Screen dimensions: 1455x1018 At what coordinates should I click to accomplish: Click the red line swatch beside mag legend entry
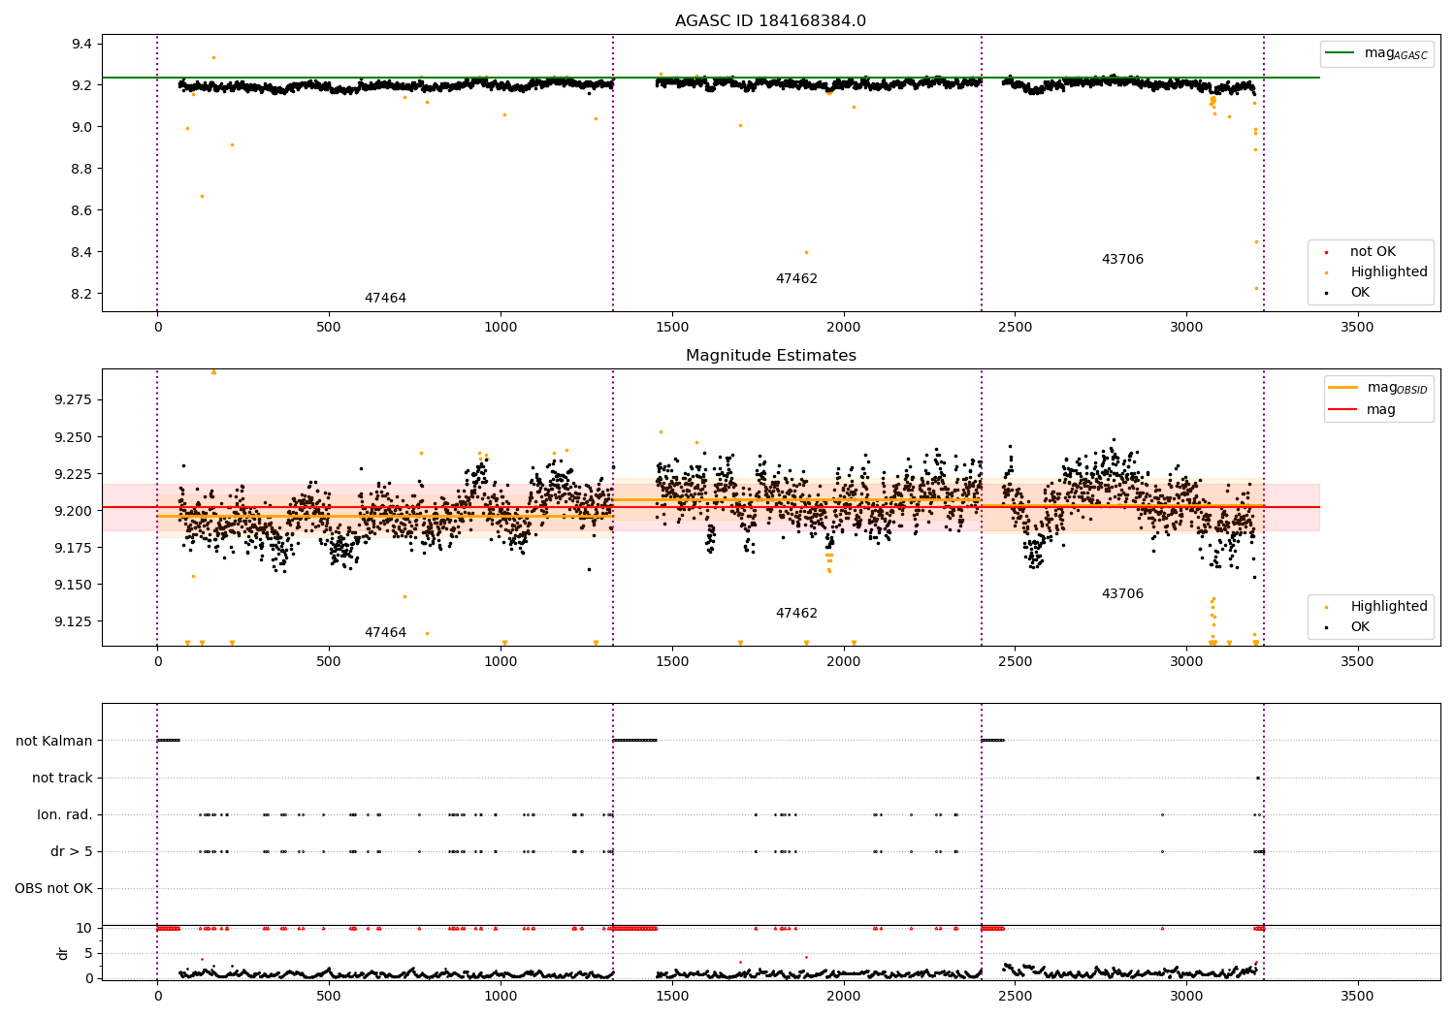tap(1343, 409)
